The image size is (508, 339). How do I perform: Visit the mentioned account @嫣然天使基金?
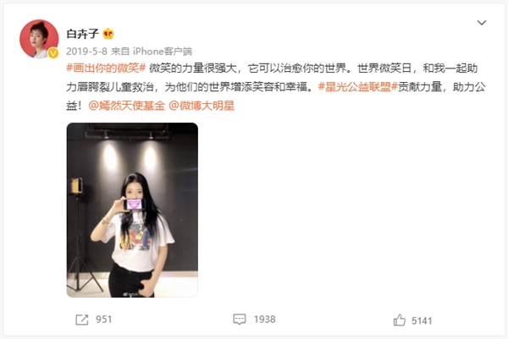127,106
